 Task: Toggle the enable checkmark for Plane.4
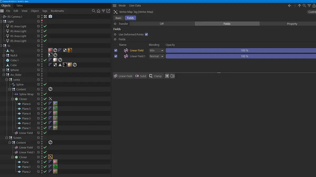tap(45, 114)
